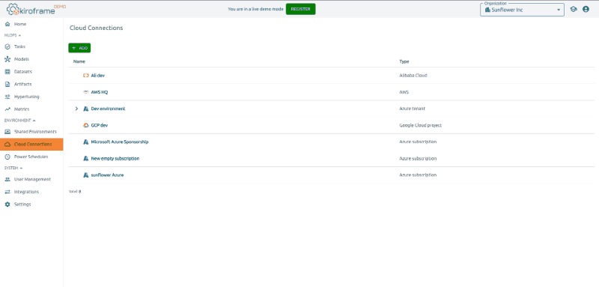Open the User Management menu item

[x=31, y=179]
